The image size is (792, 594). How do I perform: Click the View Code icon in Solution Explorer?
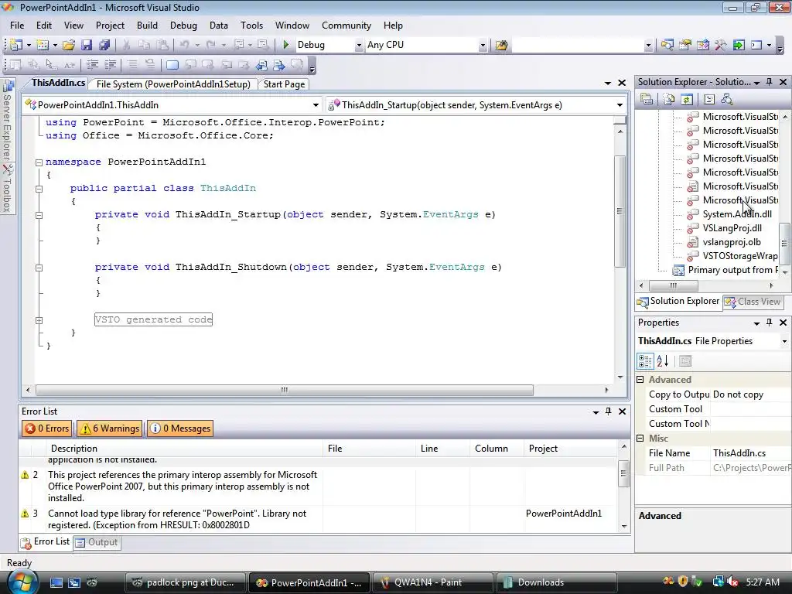[709, 99]
